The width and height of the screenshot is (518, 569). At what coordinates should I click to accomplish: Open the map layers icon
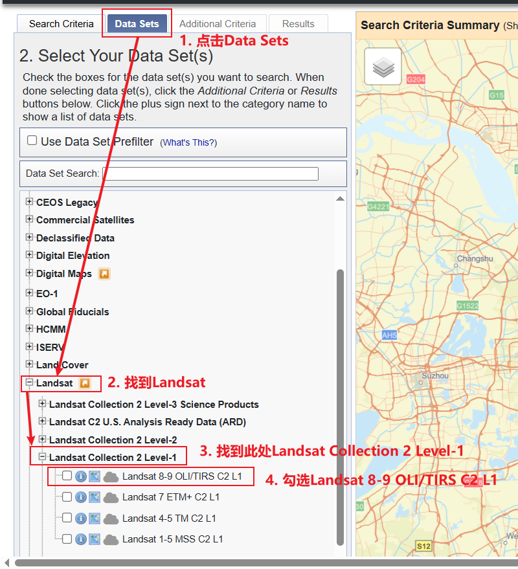tap(383, 67)
